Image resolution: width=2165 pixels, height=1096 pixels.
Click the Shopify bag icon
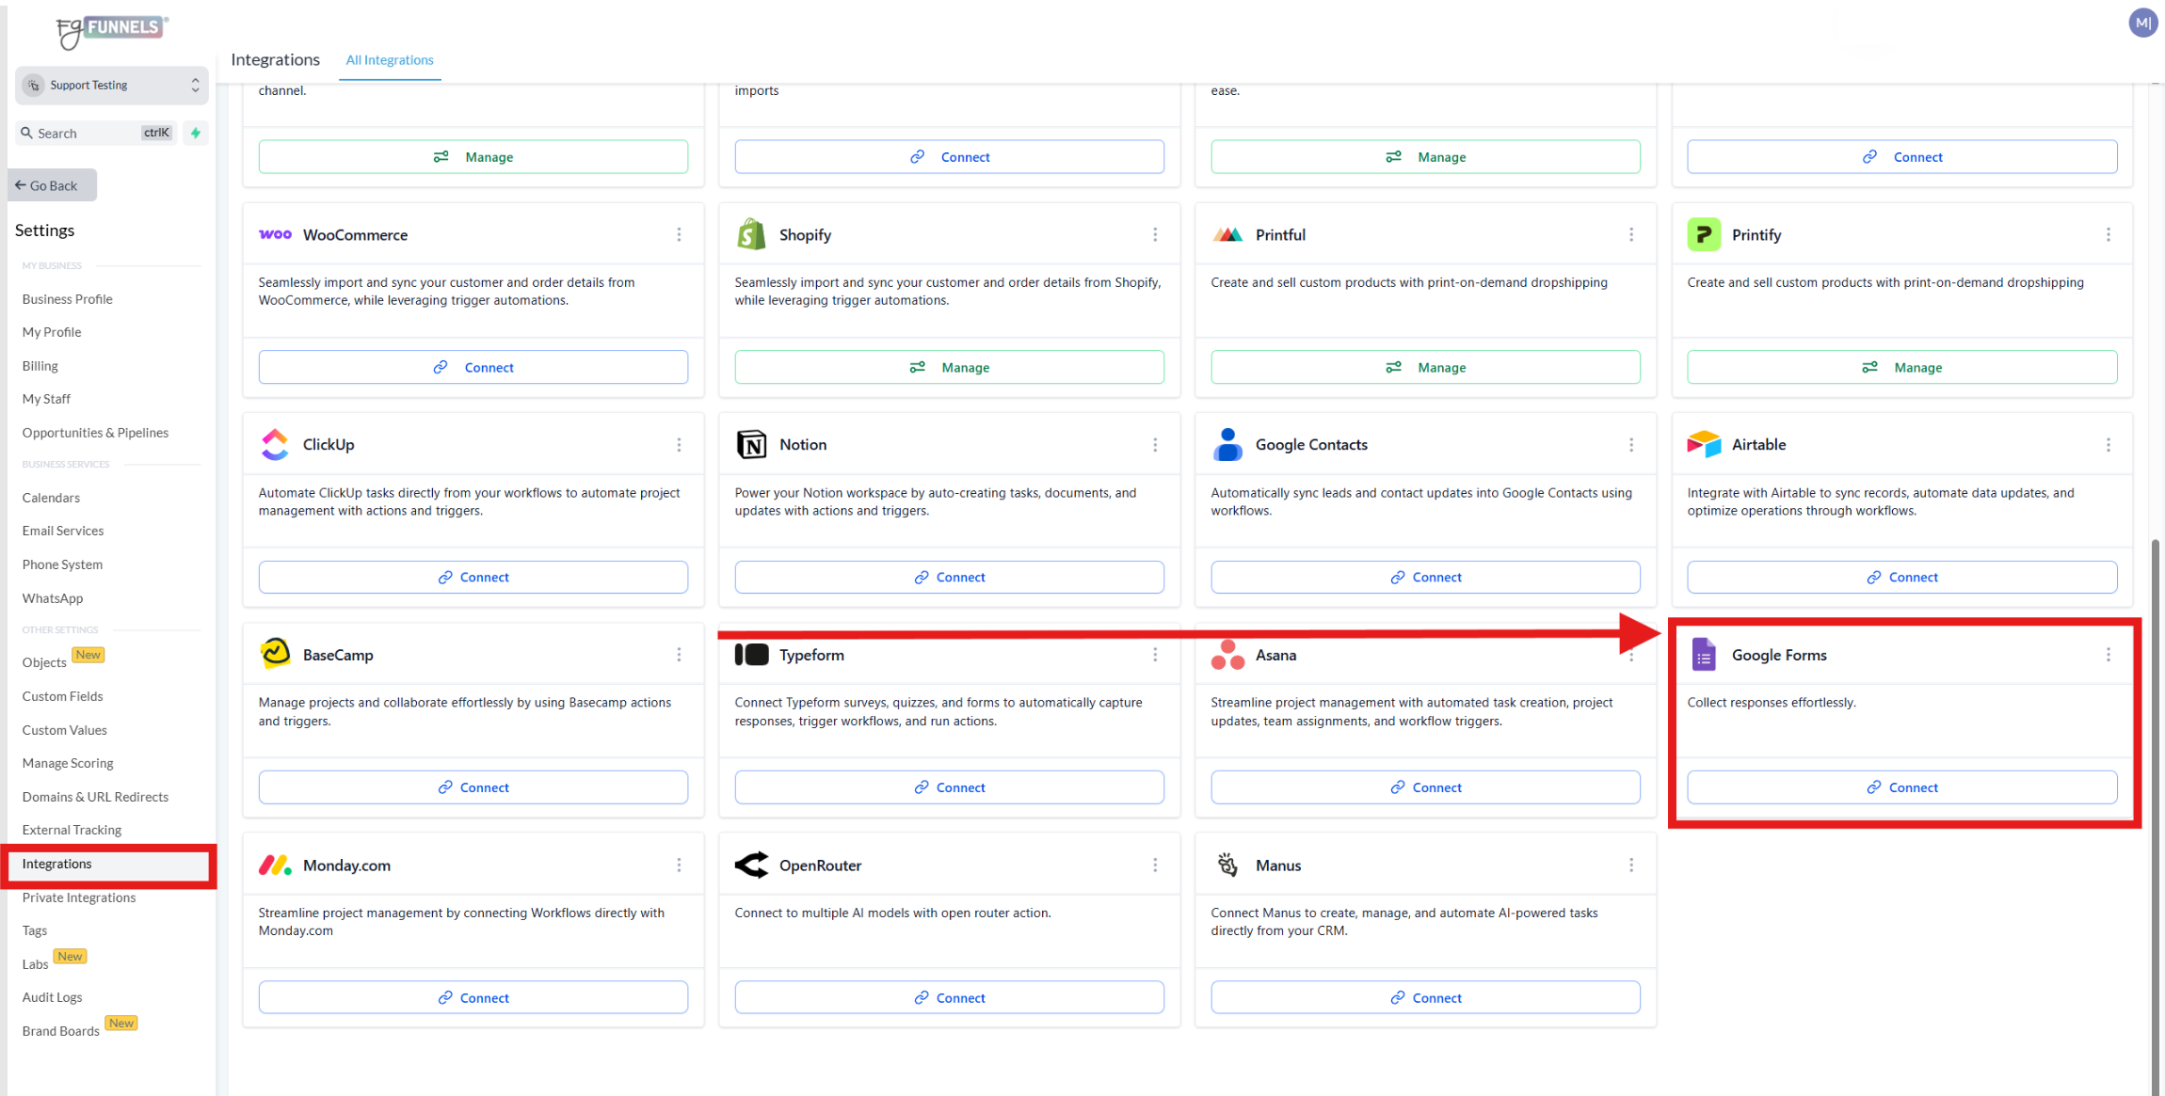point(750,234)
